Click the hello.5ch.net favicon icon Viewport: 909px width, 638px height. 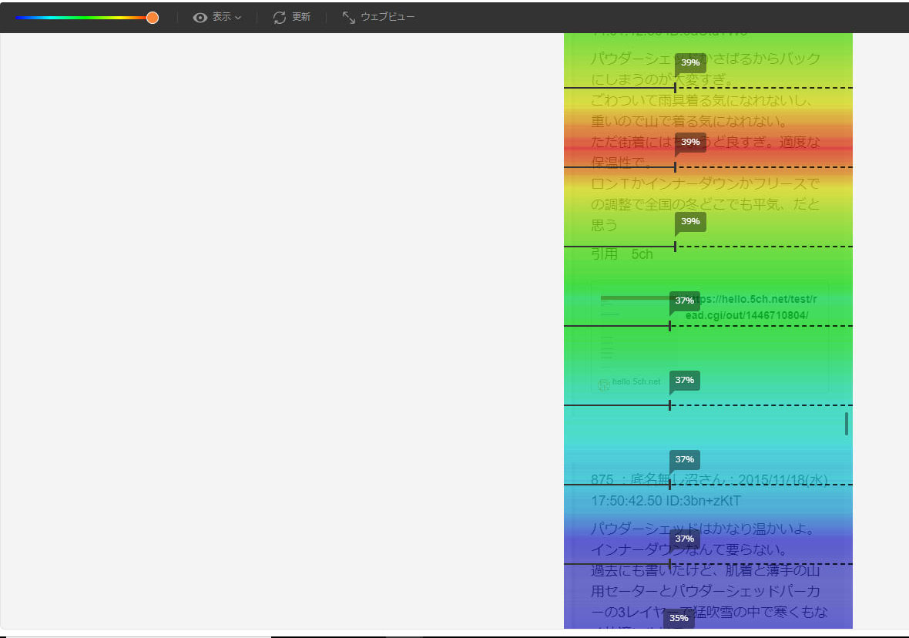pyautogui.click(x=604, y=384)
